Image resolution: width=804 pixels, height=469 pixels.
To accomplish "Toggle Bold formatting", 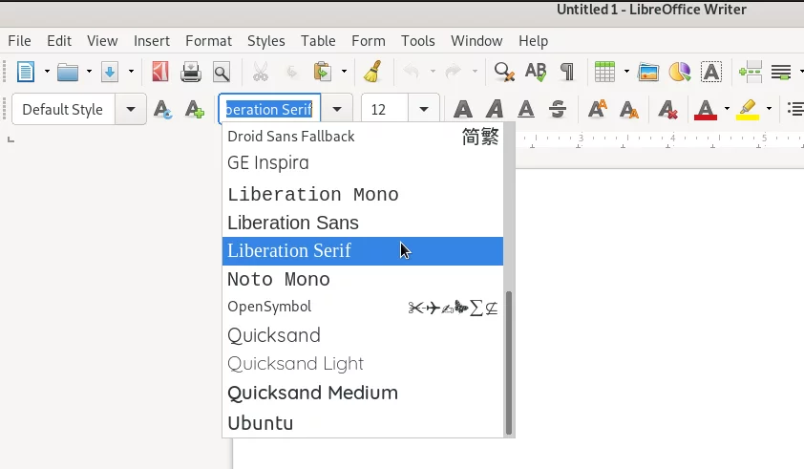I will [x=463, y=109].
